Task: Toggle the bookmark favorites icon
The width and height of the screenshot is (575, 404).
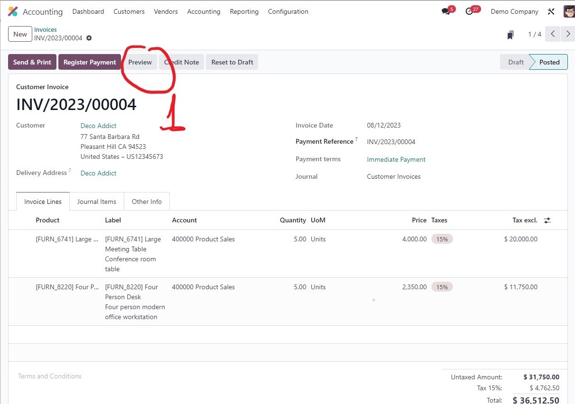Action: coord(510,34)
